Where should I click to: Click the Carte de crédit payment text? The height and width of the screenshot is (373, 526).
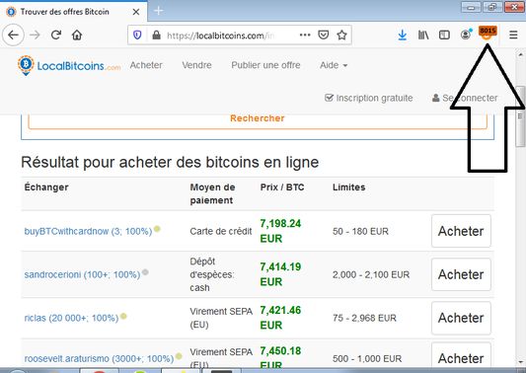click(221, 232)
